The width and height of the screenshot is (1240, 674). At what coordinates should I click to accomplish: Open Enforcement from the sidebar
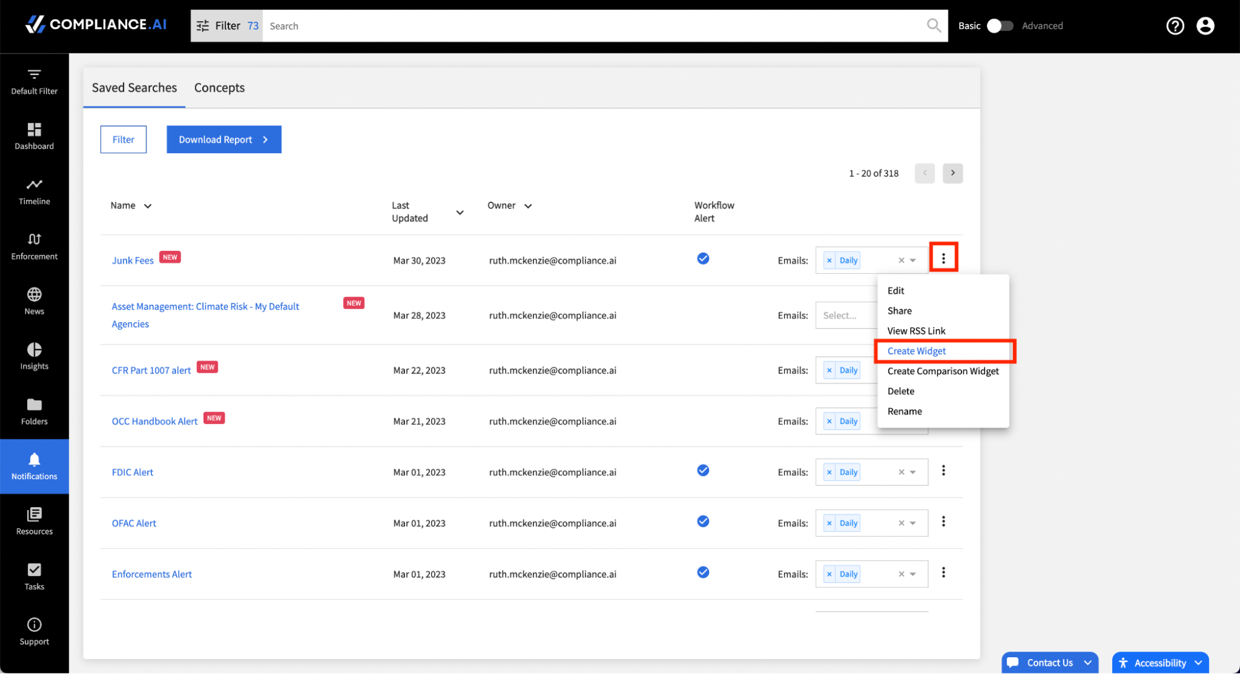point(34,246)
